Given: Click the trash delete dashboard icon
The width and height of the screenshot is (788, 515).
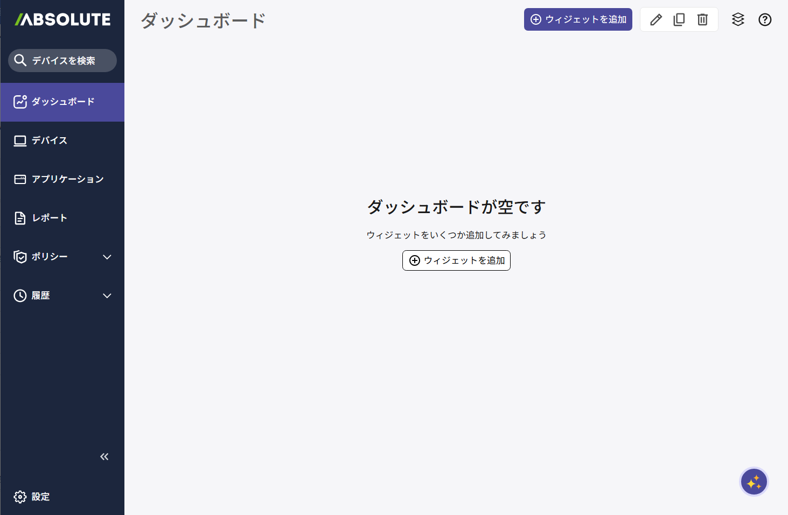Looking at the screenshot, I should (x=702, y=20).
